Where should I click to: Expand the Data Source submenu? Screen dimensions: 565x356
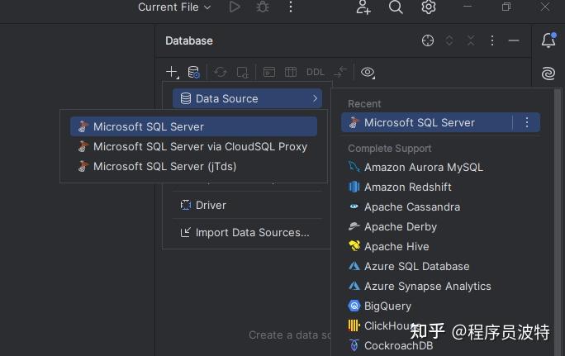click(247, 98)
